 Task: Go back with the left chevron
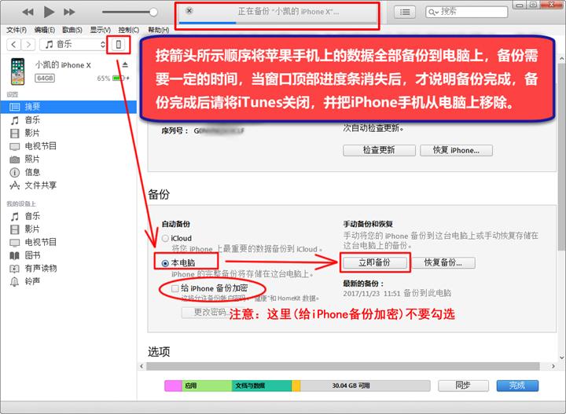13,44
